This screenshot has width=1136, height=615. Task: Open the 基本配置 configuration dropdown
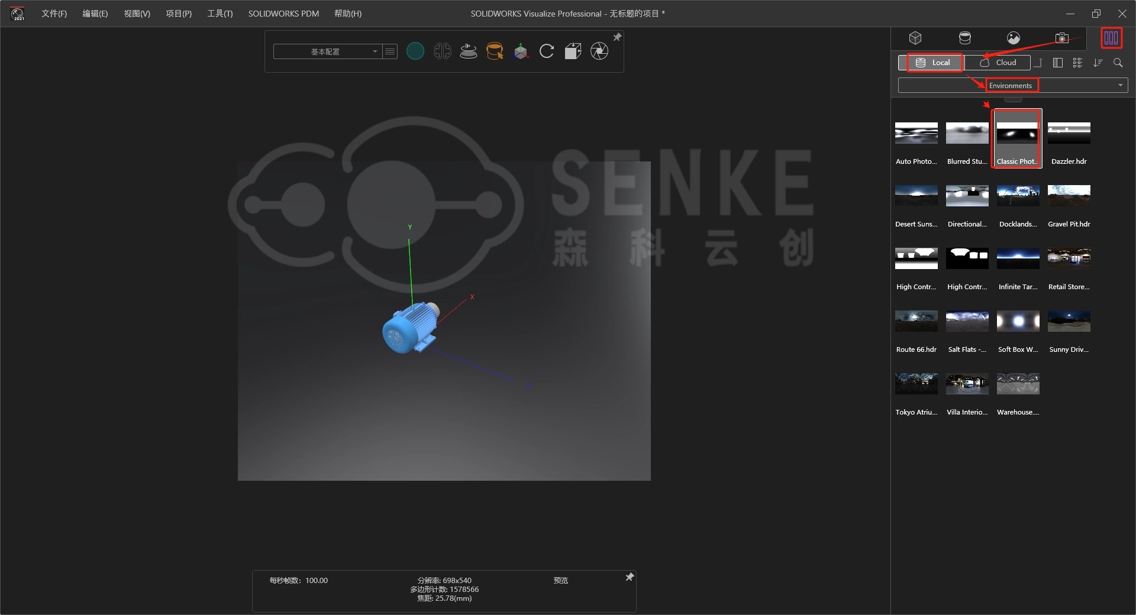pos(327,52)
